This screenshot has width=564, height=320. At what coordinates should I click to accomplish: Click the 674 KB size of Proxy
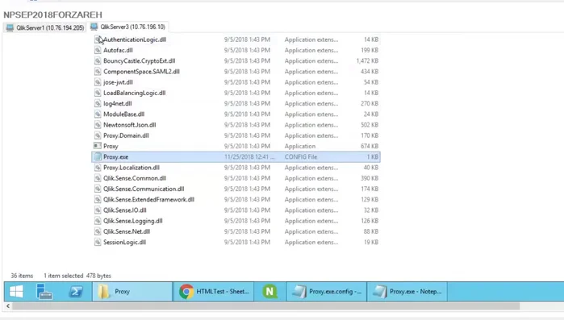click(370, 146)
